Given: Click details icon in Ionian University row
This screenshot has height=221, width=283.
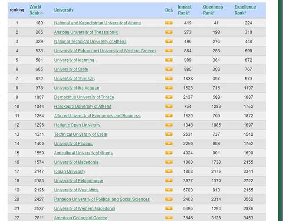Looking at the screenshot, I should pyautogui.click(x=169, y=171).
